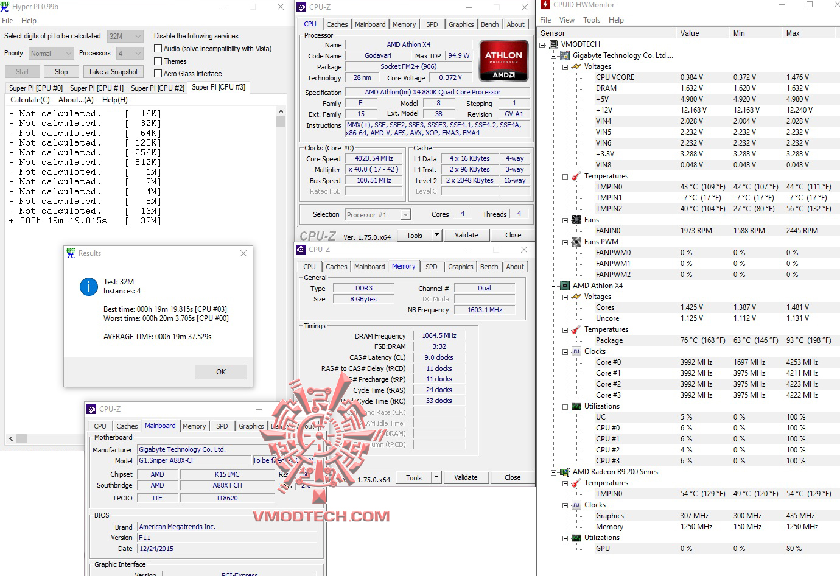Click the Gigabyte motherboard icon in HWMonitor
This screenshot has height=576, width=840.
pos(565,55)
